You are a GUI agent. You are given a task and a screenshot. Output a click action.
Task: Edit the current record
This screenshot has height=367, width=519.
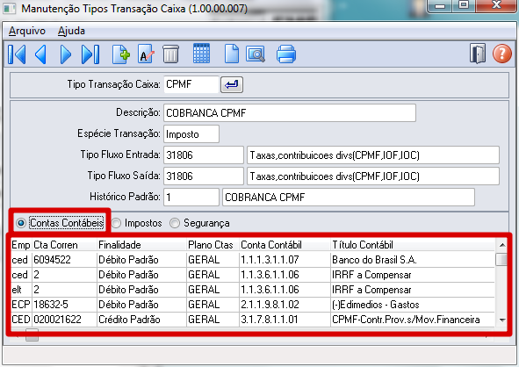tap(146, 54)
